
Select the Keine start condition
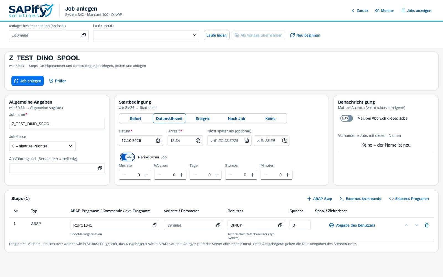tap(270, 119)
